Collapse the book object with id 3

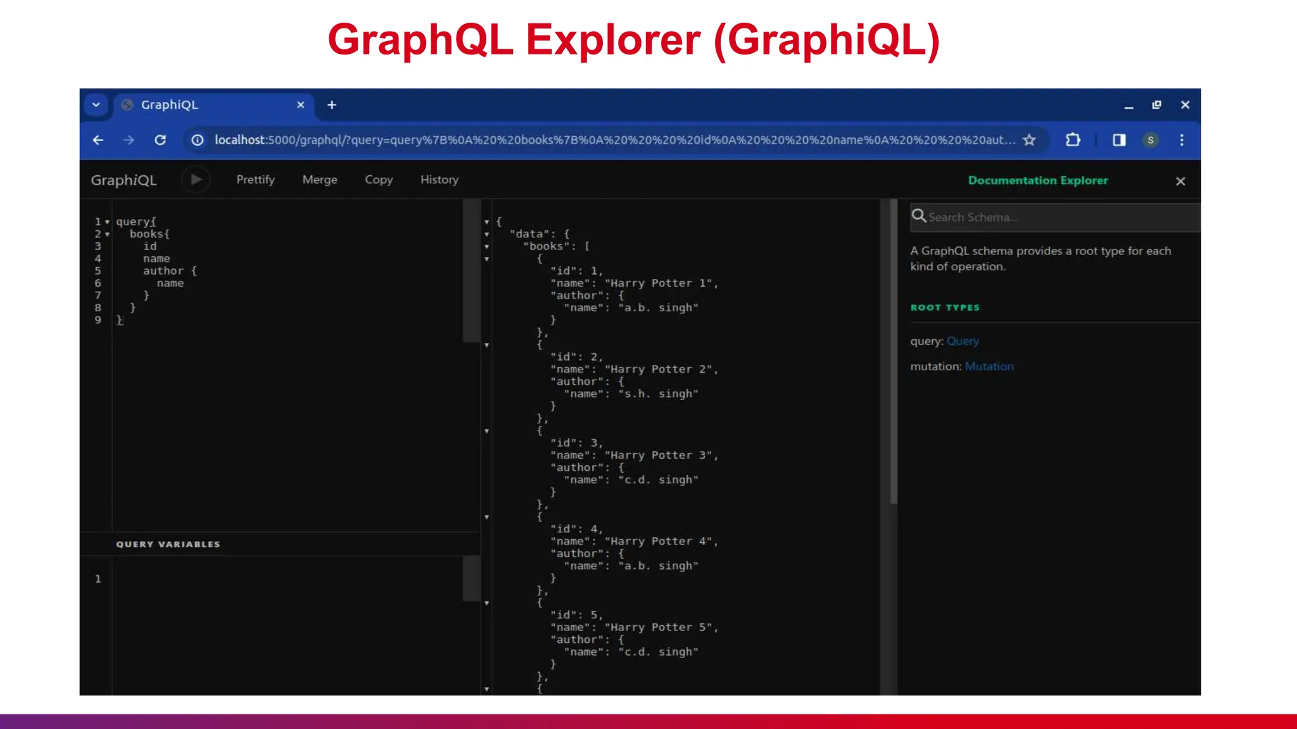click(x=486, y=431)
